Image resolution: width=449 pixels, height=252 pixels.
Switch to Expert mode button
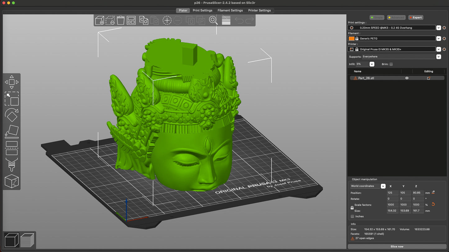(415, 17)
